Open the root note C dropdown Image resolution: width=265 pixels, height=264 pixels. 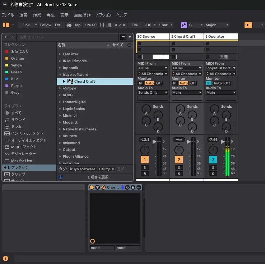point(196,25)
